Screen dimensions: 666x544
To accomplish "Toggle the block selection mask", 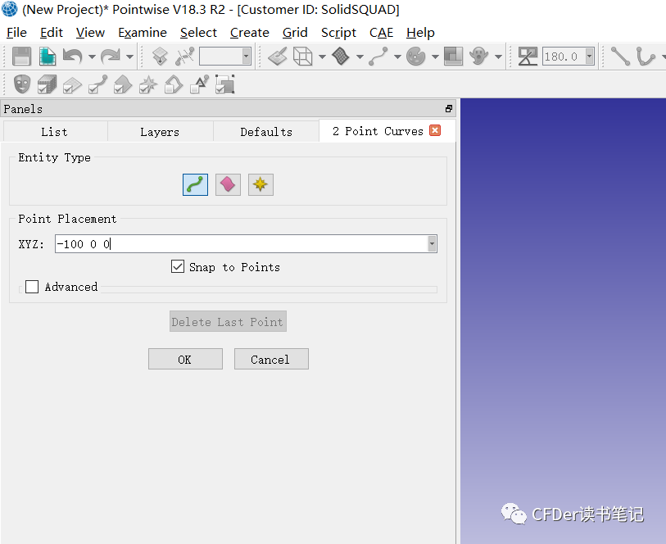I will [x=48, y=84].
